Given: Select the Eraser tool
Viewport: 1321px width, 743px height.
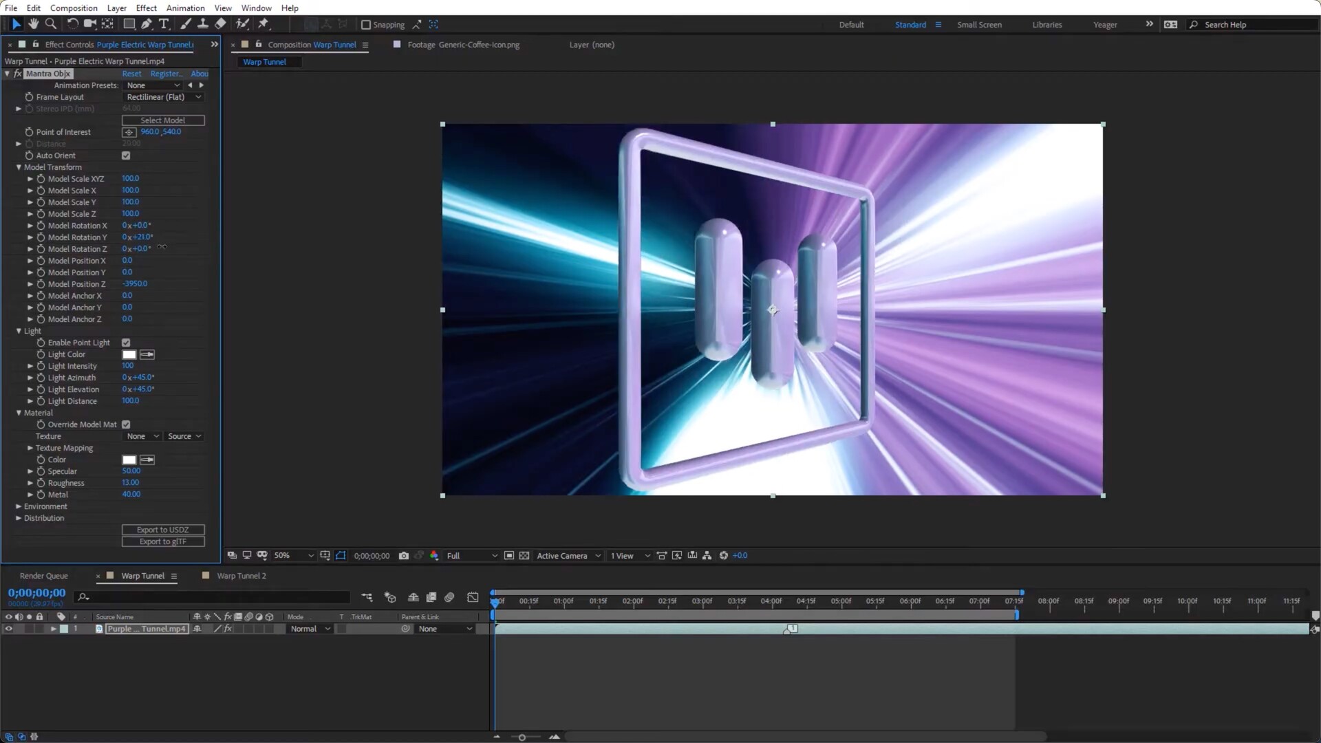Looking at the screenshot, I should 220,24.
